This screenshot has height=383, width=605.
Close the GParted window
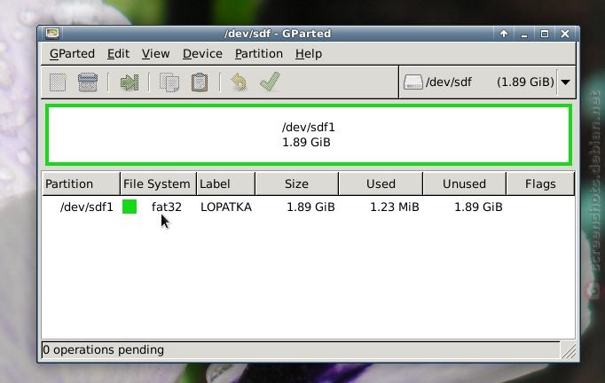pyautogui.click(x=565, y=34)
